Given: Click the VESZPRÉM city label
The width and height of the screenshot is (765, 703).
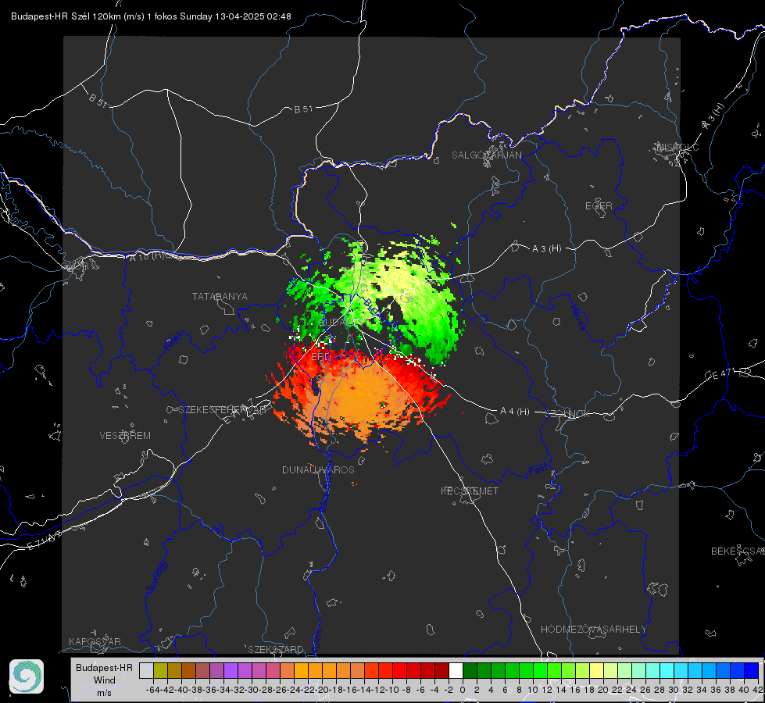Looking at the screenshot, I should [x=125, y=435].
